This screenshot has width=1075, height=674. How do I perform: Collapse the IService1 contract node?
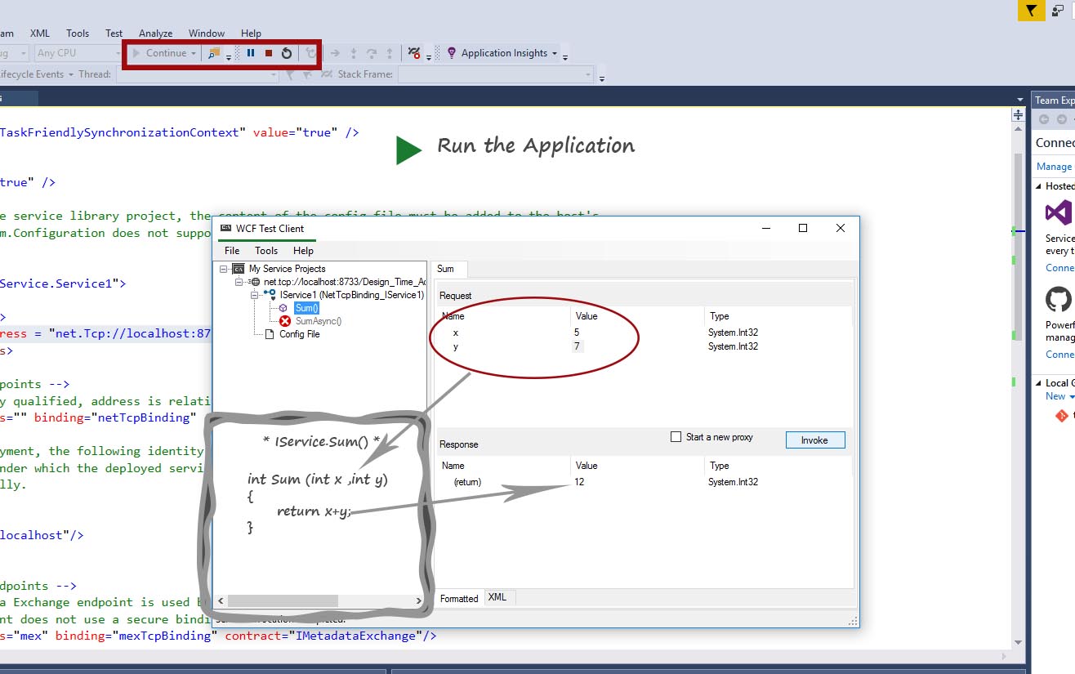tap(255, 295)
